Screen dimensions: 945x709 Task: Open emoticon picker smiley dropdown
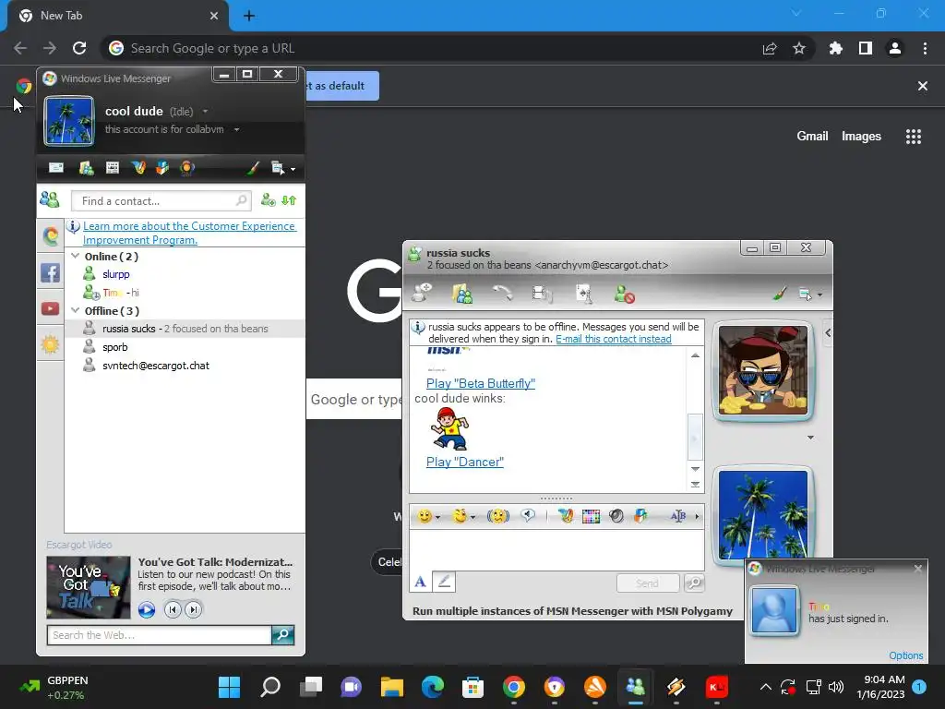pyautogui.click(x=428, y=516)
